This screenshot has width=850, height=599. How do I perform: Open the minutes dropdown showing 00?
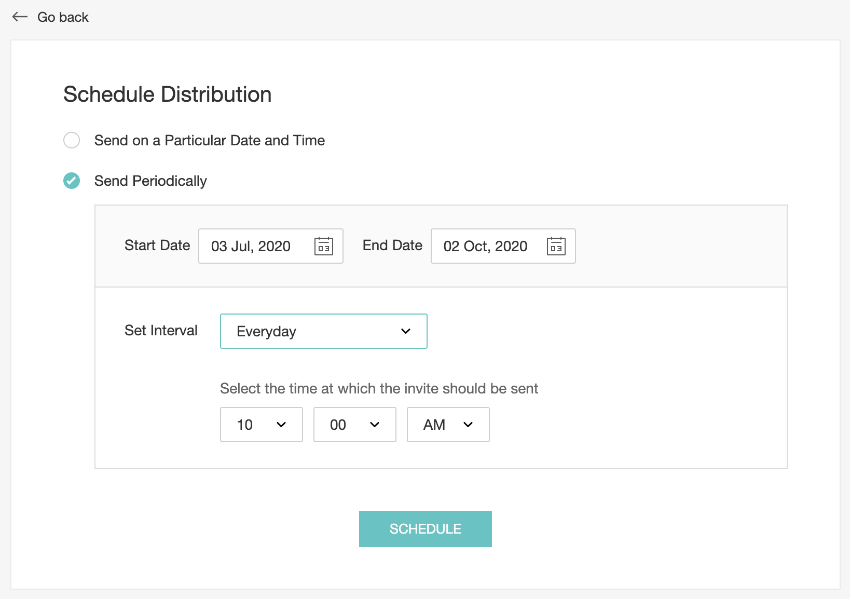(354, 425)
